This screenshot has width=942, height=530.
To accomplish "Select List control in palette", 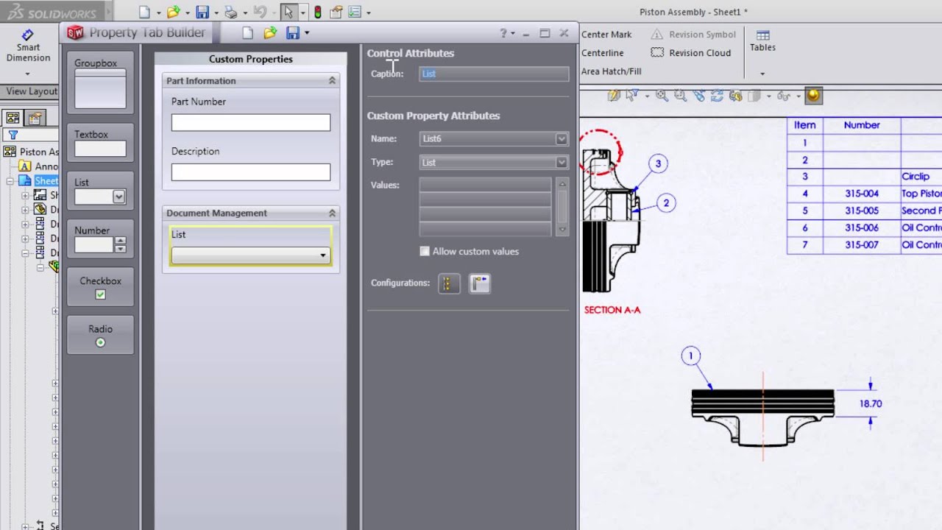I will coord(100,191).
